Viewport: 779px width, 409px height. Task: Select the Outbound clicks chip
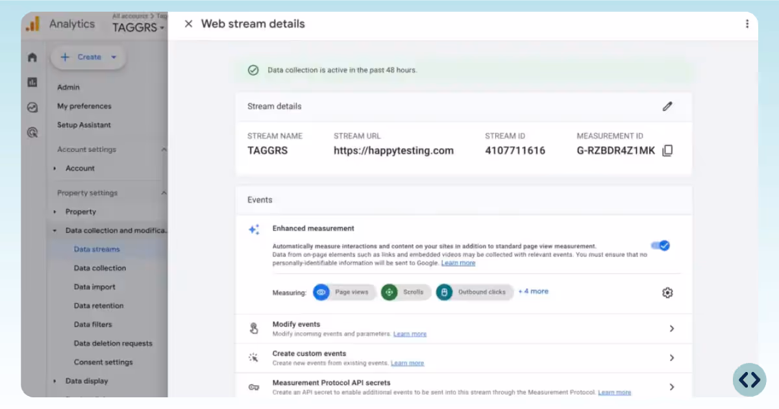(475, 292)
